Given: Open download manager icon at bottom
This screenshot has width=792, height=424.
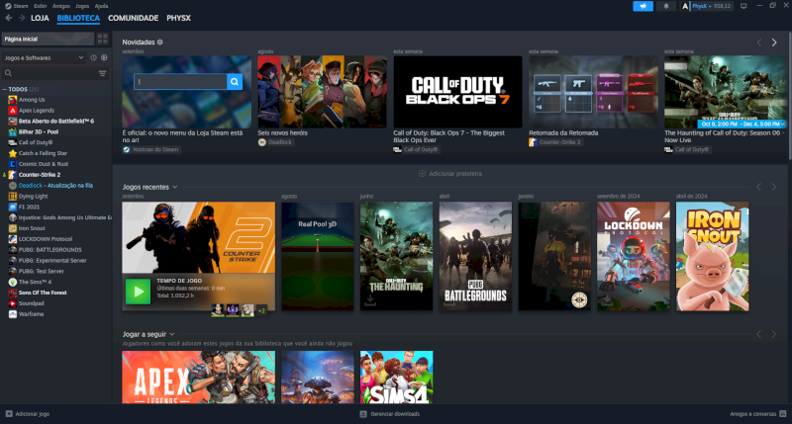Looking at the screenshot, I should pos(363,414).
